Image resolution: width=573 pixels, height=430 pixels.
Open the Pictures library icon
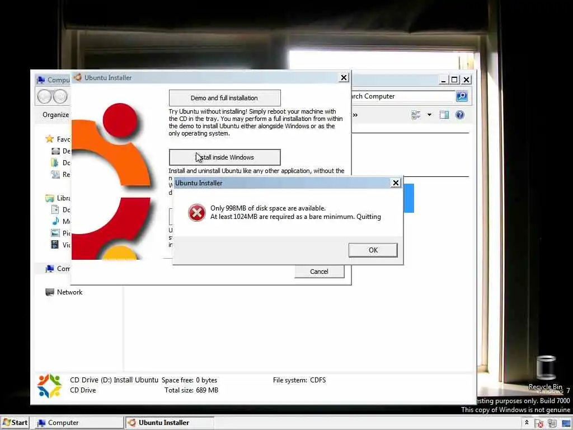tap(55, 233)
